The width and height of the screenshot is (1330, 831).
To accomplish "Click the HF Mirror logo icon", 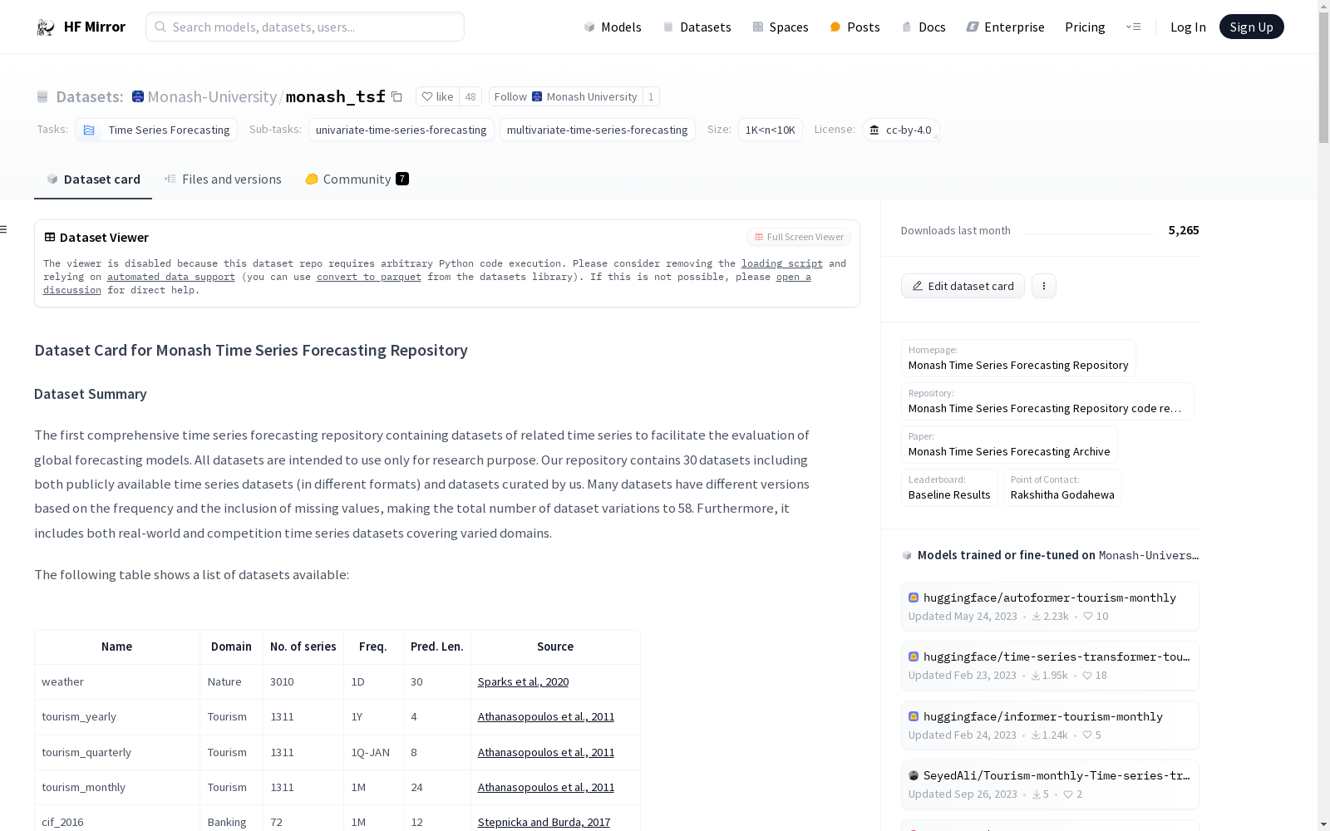I will click(45, 27).
